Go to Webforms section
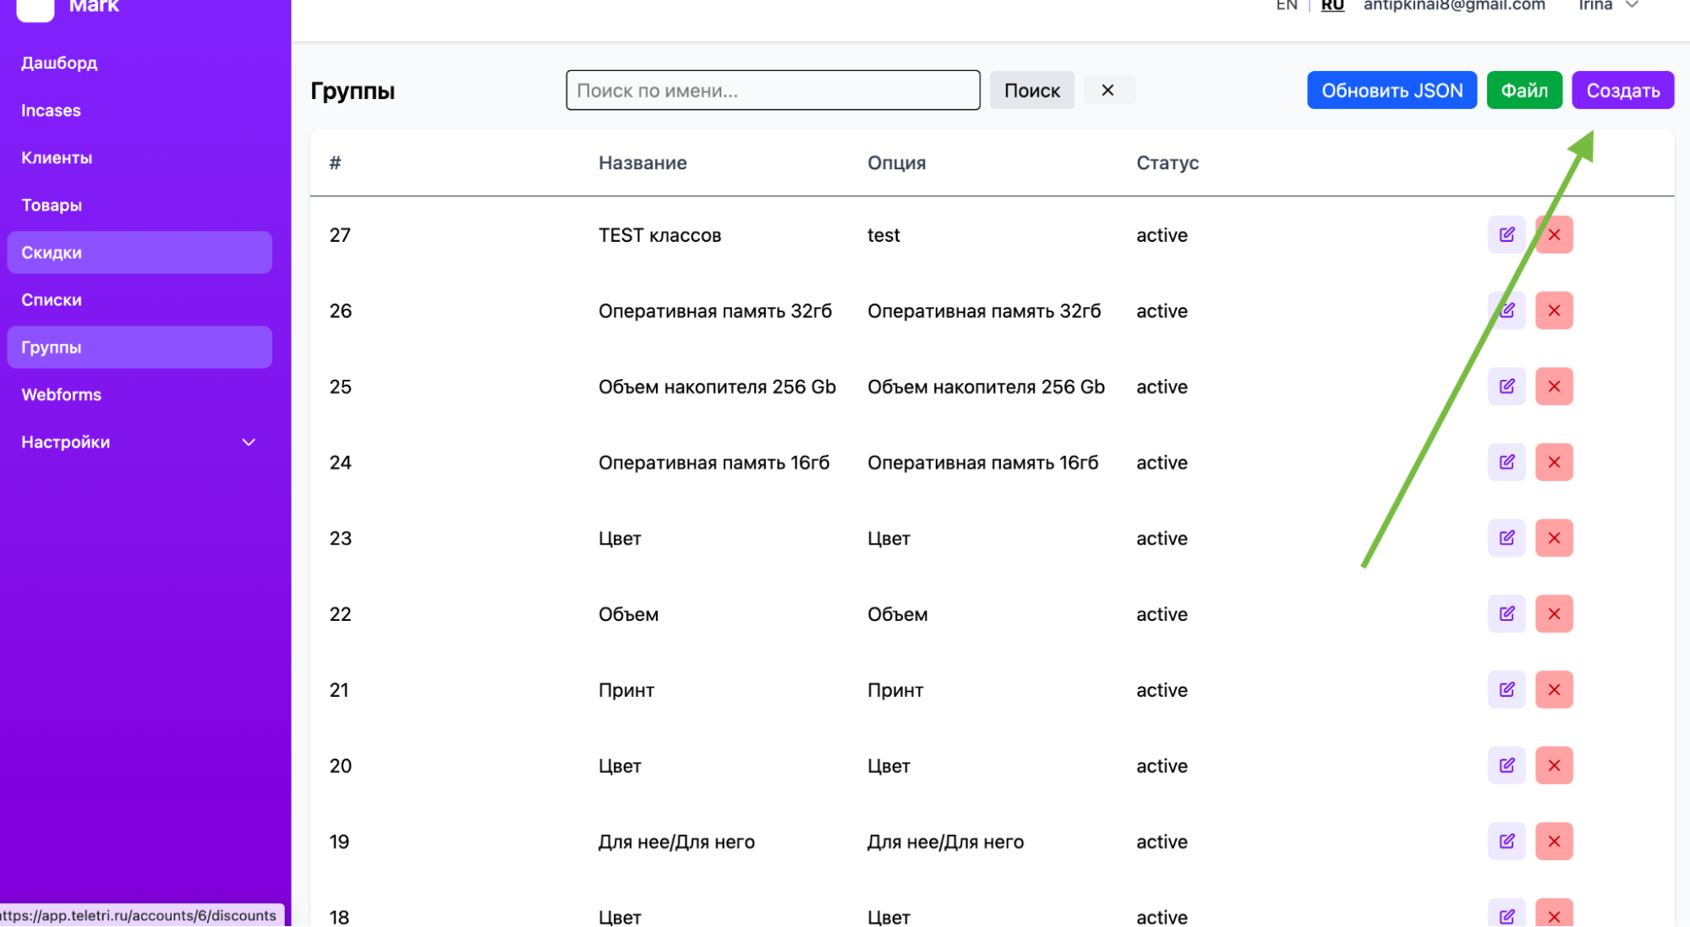 [61, 395]
